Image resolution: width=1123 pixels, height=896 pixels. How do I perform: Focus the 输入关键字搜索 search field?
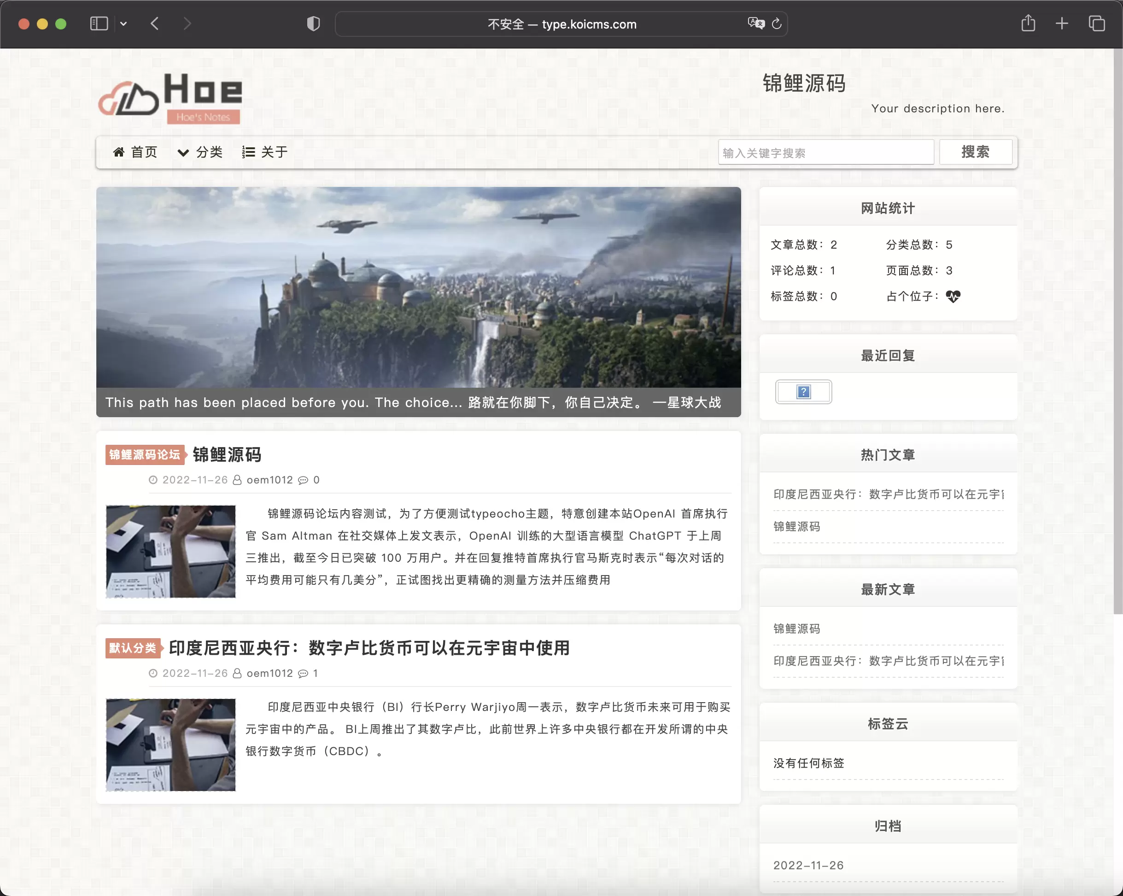pyautogui.click(x=825, y=152)
